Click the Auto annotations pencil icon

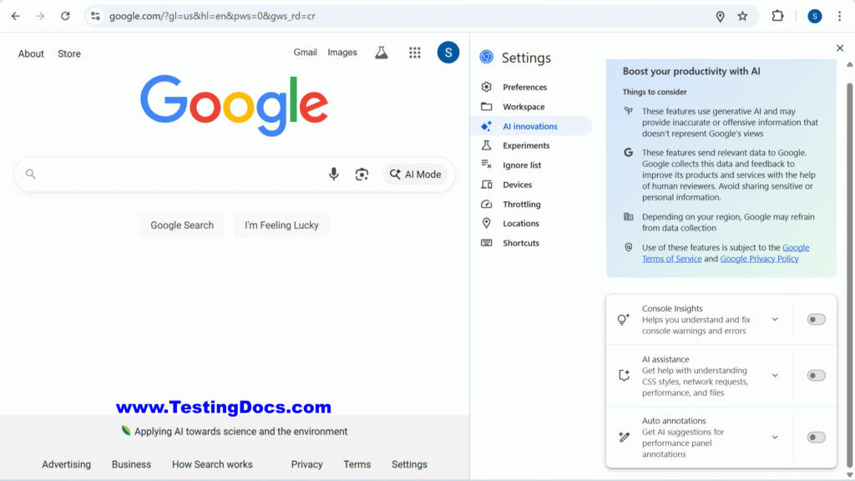pyautogui.click(x=624, y=437)
